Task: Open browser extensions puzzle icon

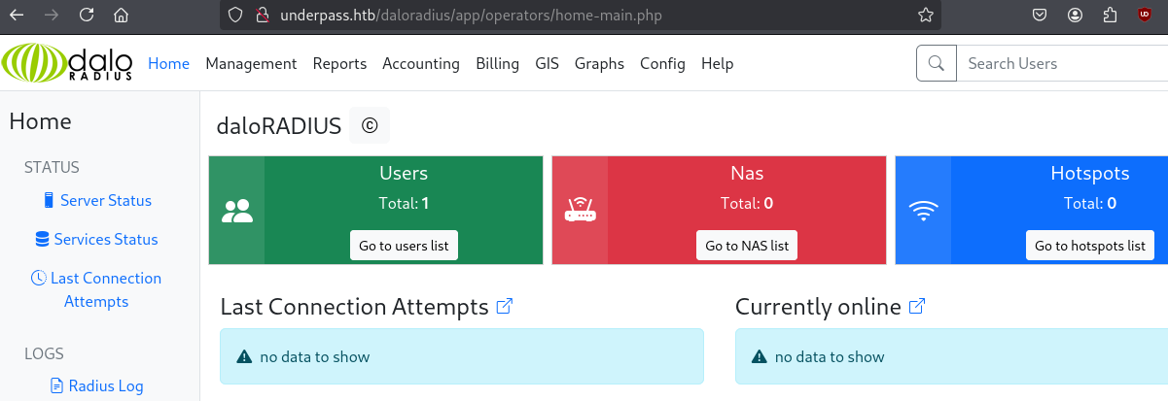Action: (x=1110, y=16)
